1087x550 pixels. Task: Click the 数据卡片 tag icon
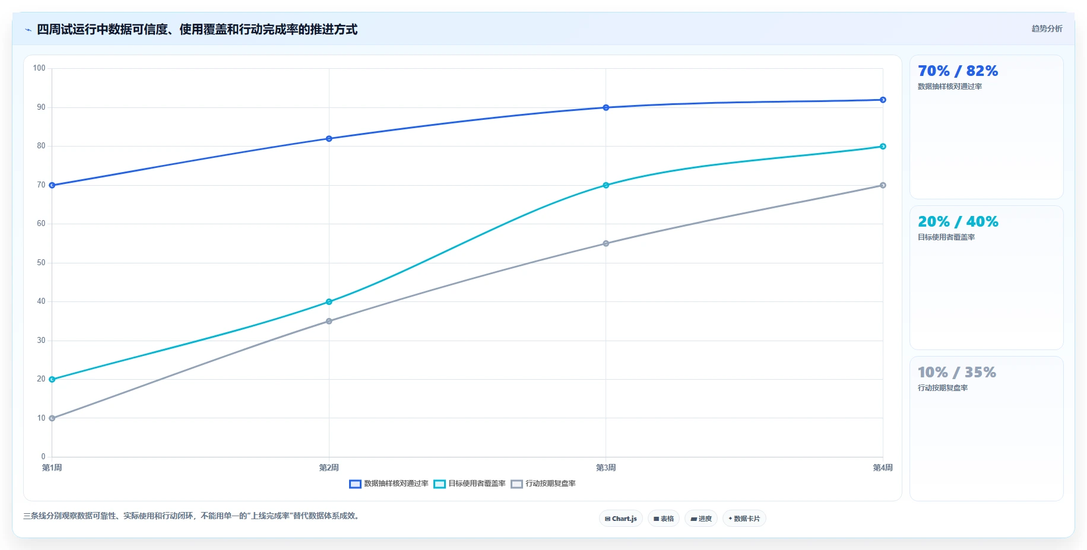click(730, 519)
